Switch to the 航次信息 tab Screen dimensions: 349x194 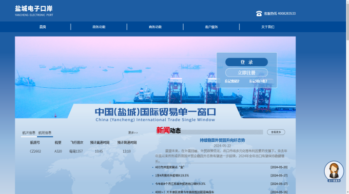[x=29, y=133]
